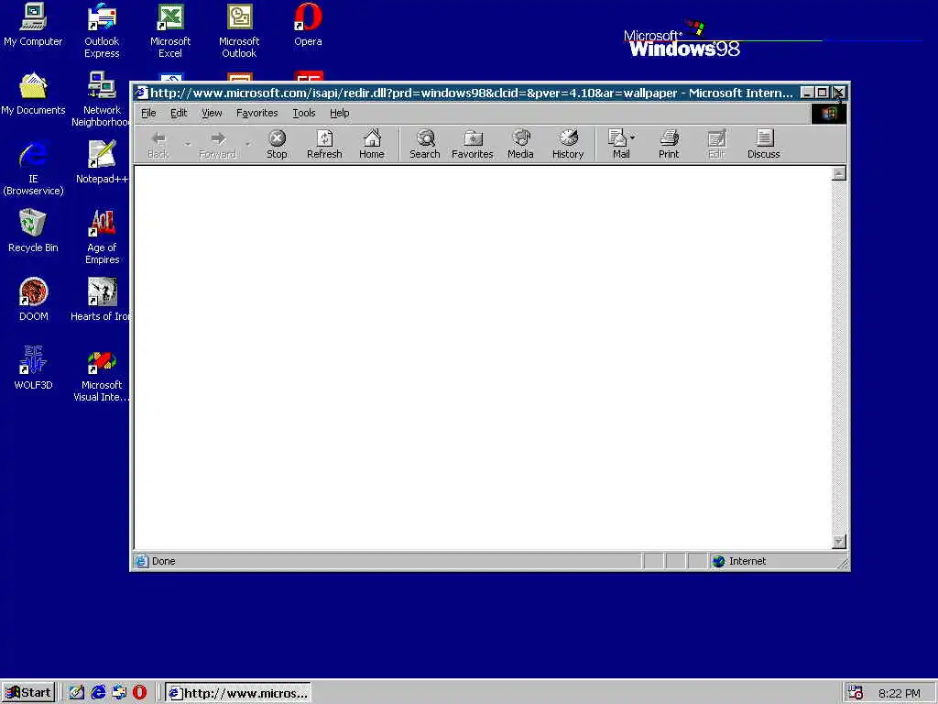The image size is (938, 704).
Task: Select WOLF3D desktop shortcut
Action: pyautogui.click(x=33, y=368)
